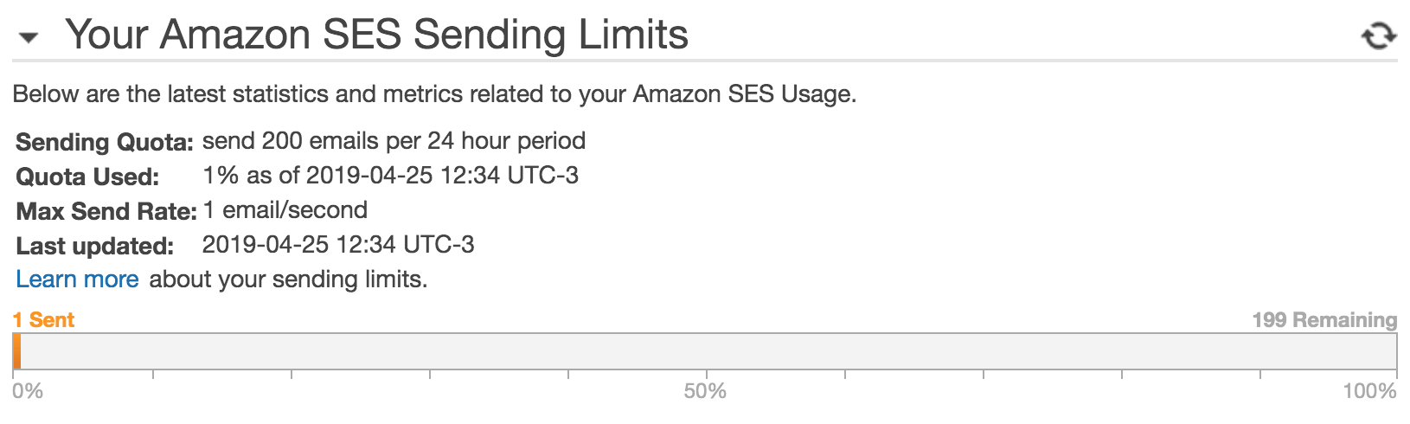Click the "1% as of 2019-04-25" quota value

coord(390,176)
